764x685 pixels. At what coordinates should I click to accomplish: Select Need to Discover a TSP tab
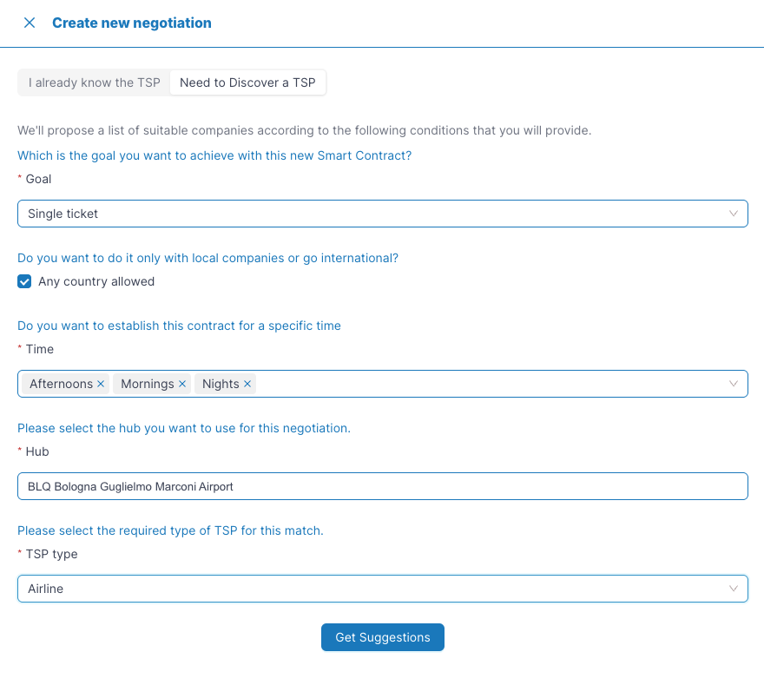tap(247, 83)
